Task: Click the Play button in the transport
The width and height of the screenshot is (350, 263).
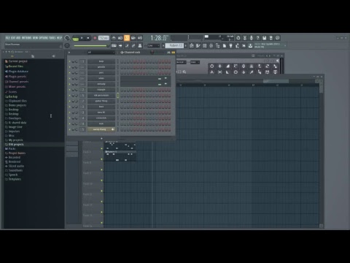Action: point(82,38)
